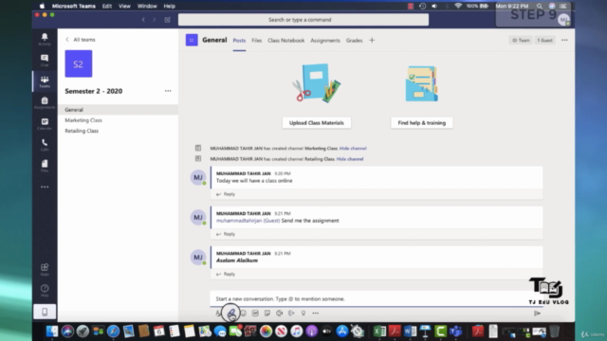Open the Grades tab

click(x=354, y=40)
